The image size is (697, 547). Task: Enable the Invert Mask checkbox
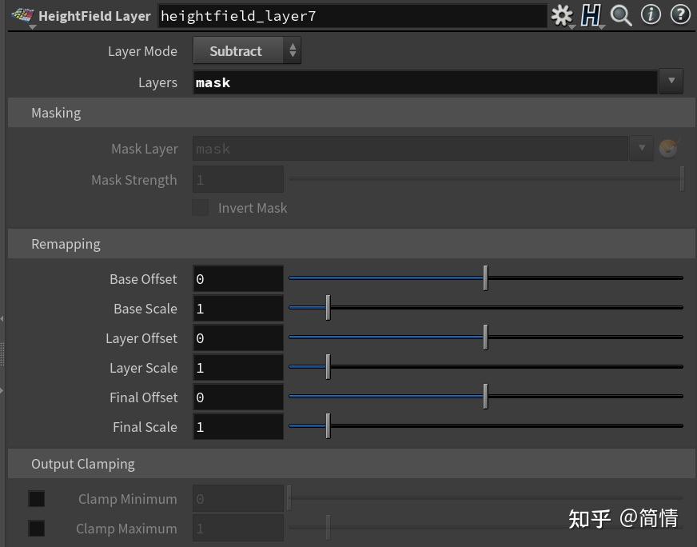tap(201, 207)
